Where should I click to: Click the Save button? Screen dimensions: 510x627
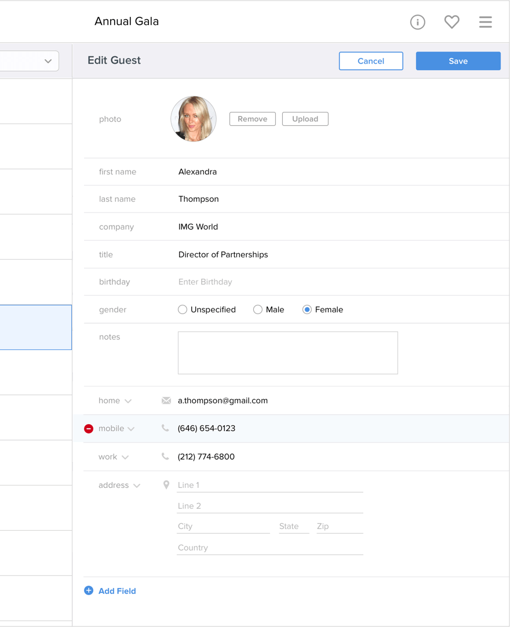tap(458, 61)
